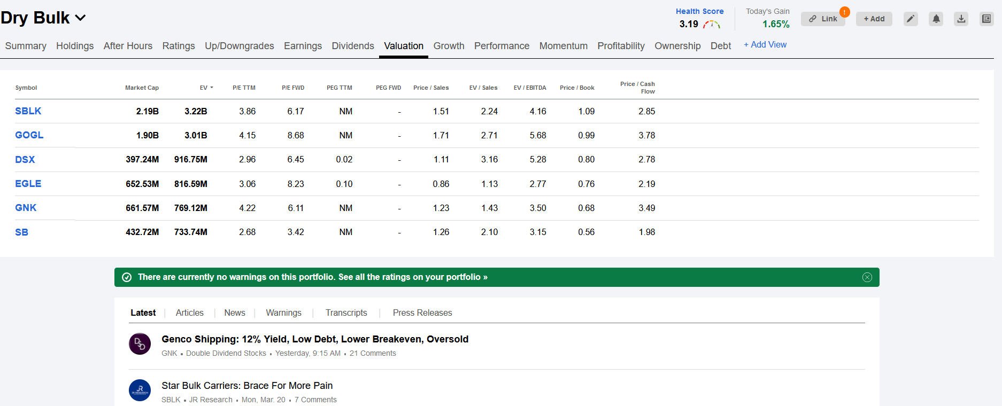Open the JR Research author link
This screenshot has height=406, width=1002.
pyautogui.click(x=211, y=400)
